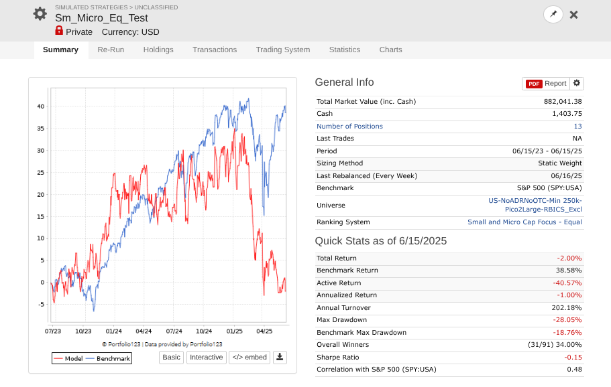Open the PDF Report button
The height and width of the screenshot is (387, 611).
pyautogui.click(x=545, y=84)
